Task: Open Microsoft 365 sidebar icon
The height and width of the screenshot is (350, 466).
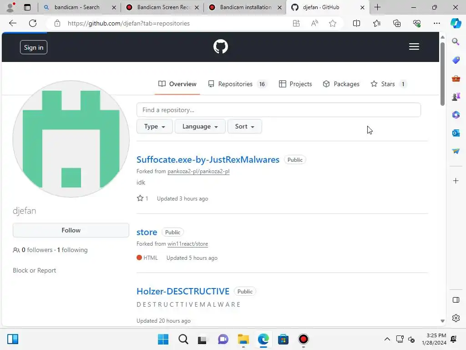Action: (x=456, y=114)
